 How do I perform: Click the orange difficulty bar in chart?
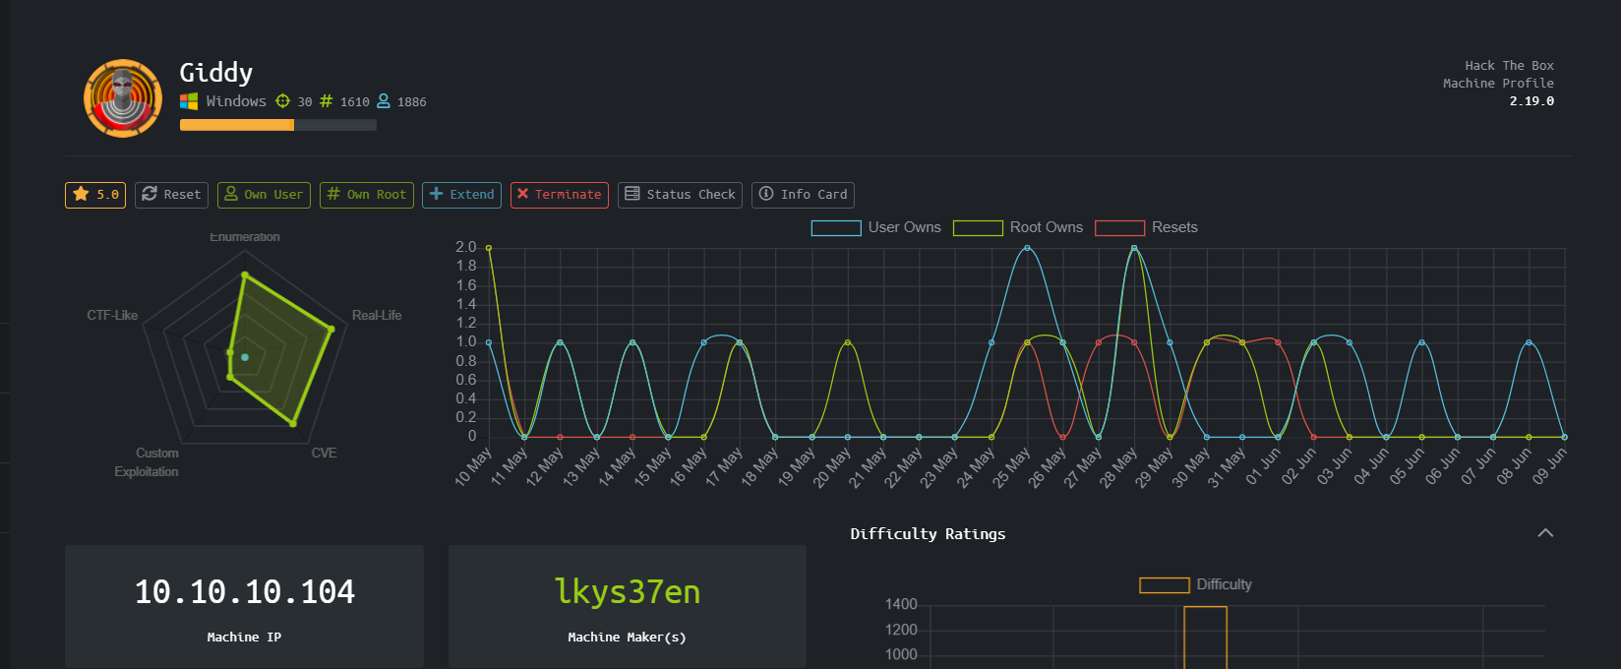coord(1205,638)
